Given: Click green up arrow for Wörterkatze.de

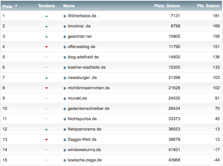Looking at the screenshot, I should 46,16.
